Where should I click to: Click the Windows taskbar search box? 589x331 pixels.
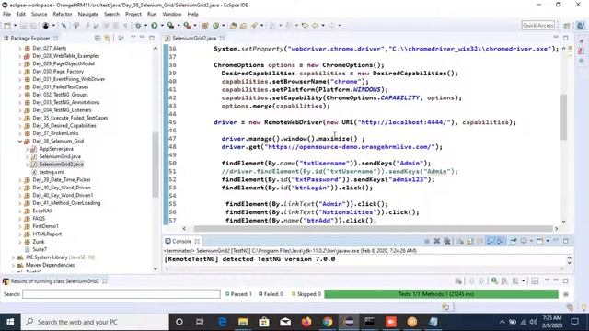(x=95, y=322)
